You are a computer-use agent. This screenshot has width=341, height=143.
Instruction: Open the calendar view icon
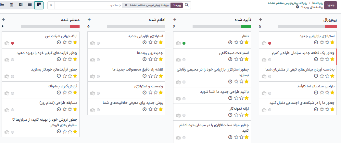pyautogui.click(x=12, y=5)
